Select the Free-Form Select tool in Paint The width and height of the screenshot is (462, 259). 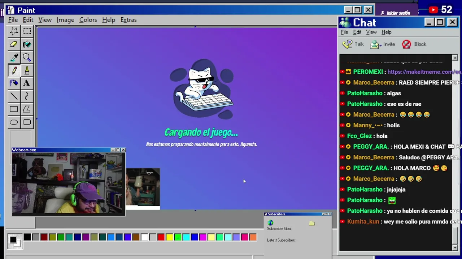[14, 31]
